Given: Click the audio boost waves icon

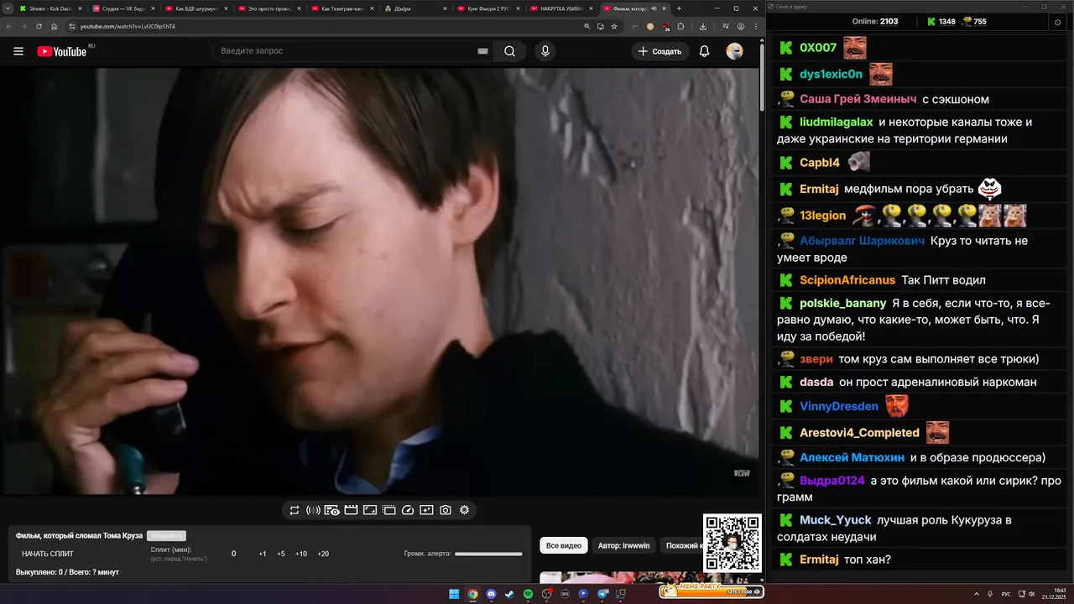Looking at the screenshot, I should pos(313,510).
